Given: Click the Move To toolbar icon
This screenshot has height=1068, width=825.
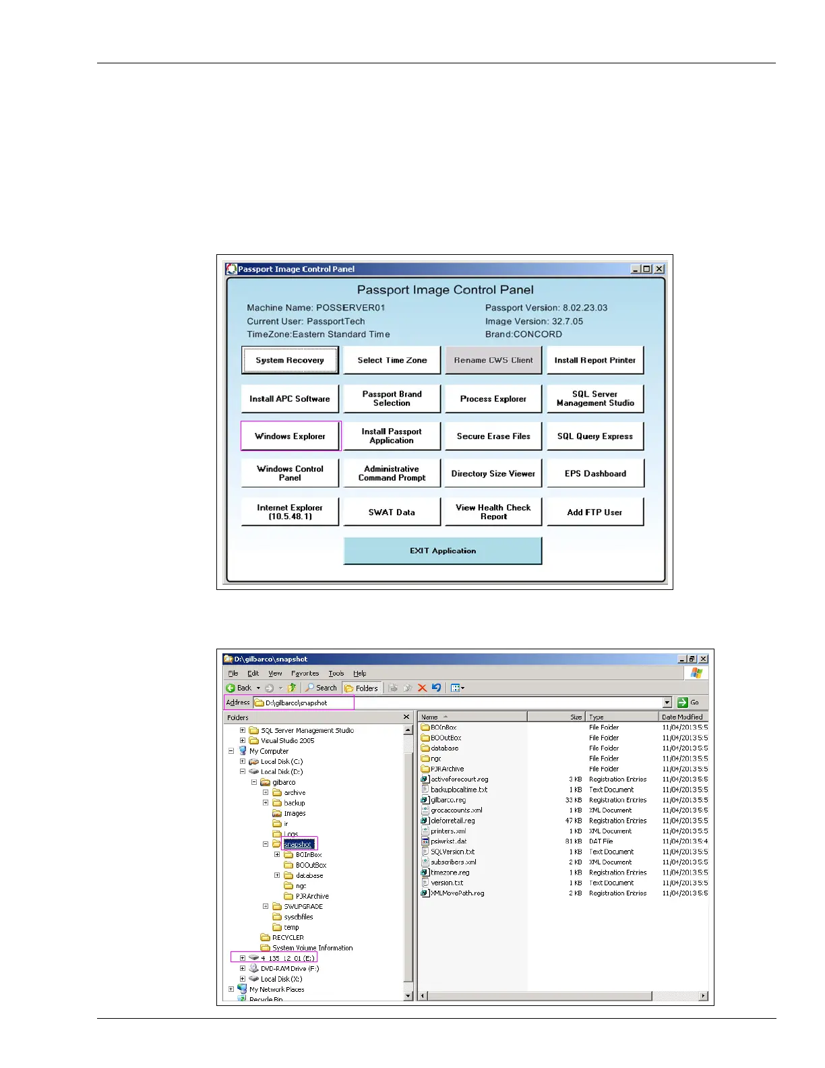Looking at the screenshot, I should click(393, 688).
